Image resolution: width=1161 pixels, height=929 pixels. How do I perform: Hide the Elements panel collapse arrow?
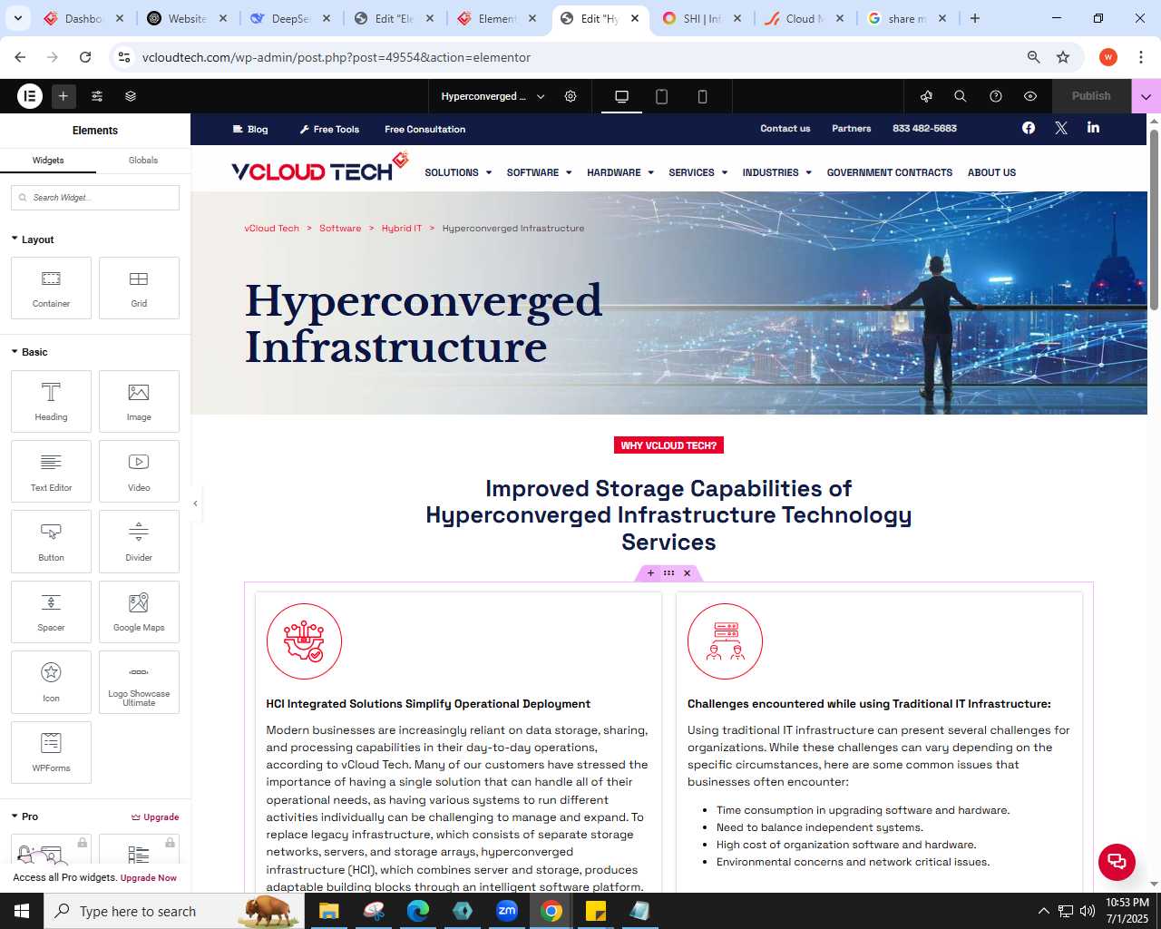(195, 504)
